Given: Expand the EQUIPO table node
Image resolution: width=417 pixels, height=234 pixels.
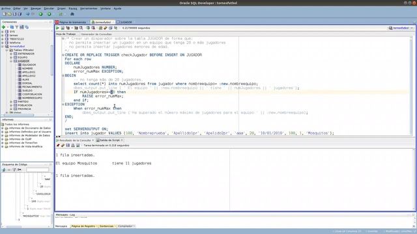Looking at the screenshot, I should coord(11,58).
